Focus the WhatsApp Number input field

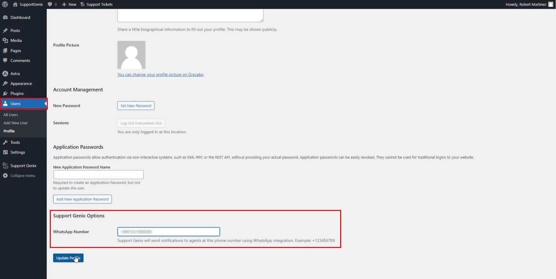point(169,232)
